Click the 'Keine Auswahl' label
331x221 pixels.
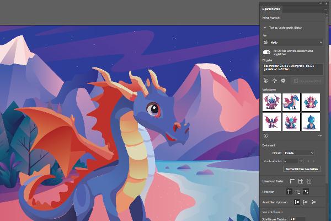[271, 18]
